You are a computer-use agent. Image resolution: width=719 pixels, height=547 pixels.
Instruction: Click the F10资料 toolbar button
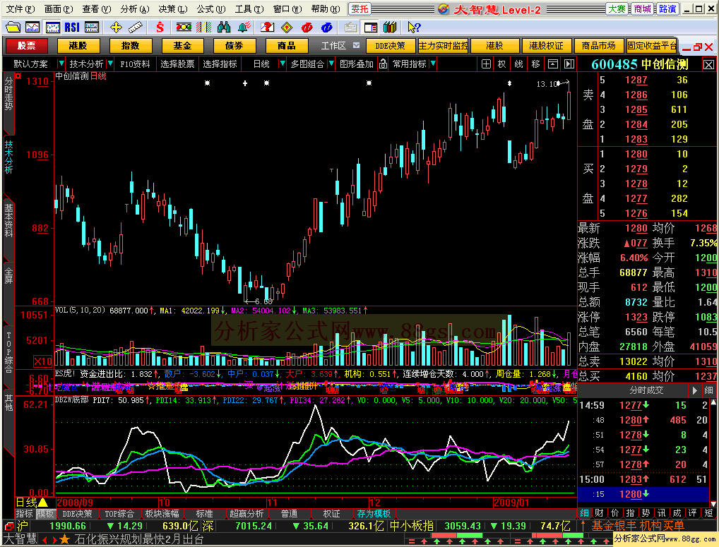click(136, 64)
